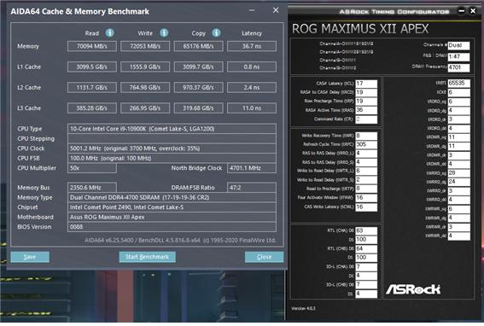
Task: Click the tWRWR_dd field
Action: 459,236
